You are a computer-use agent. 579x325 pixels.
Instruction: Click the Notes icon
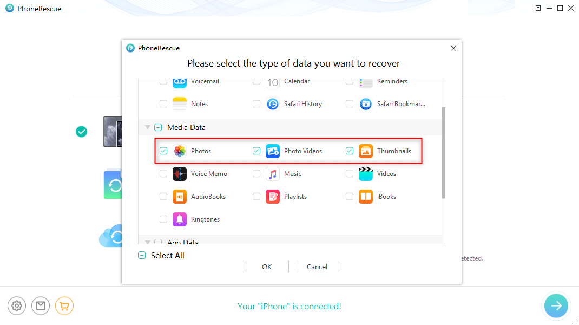click(x=180, y=104)
